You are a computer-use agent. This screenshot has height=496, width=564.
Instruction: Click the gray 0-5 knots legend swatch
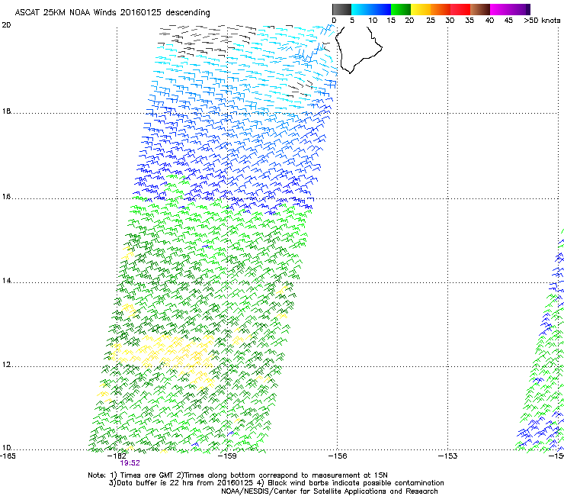tap(341, 9)
